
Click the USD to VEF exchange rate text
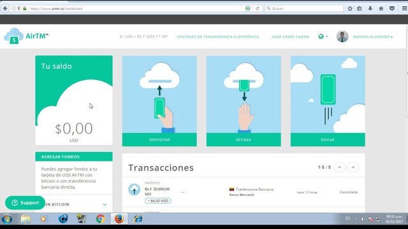143,37
